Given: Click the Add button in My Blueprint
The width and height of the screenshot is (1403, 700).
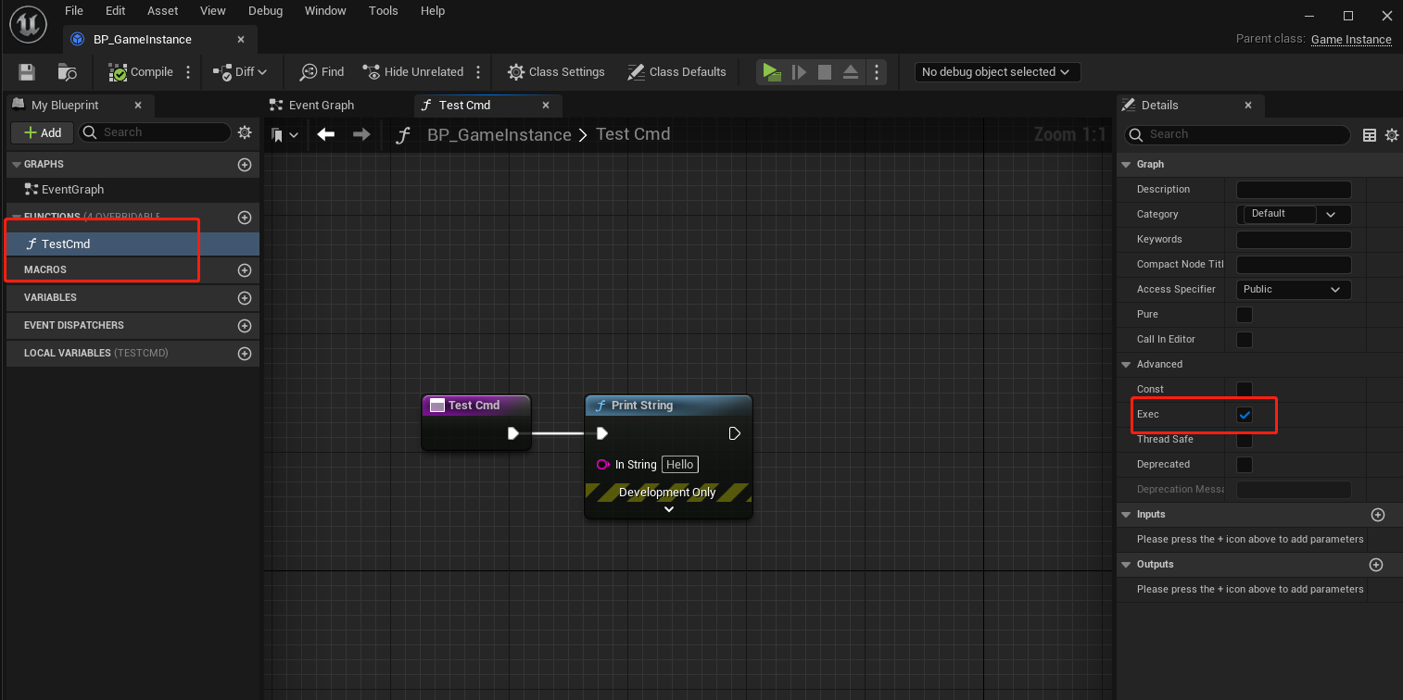Looking at the screenshot, I should click(x=42, y=133).
